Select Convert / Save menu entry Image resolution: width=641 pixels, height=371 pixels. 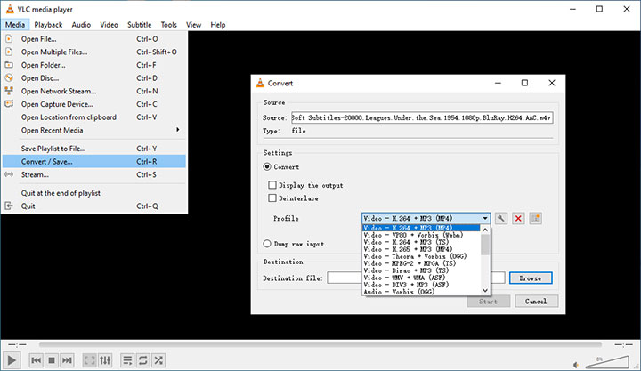[94, 161]
